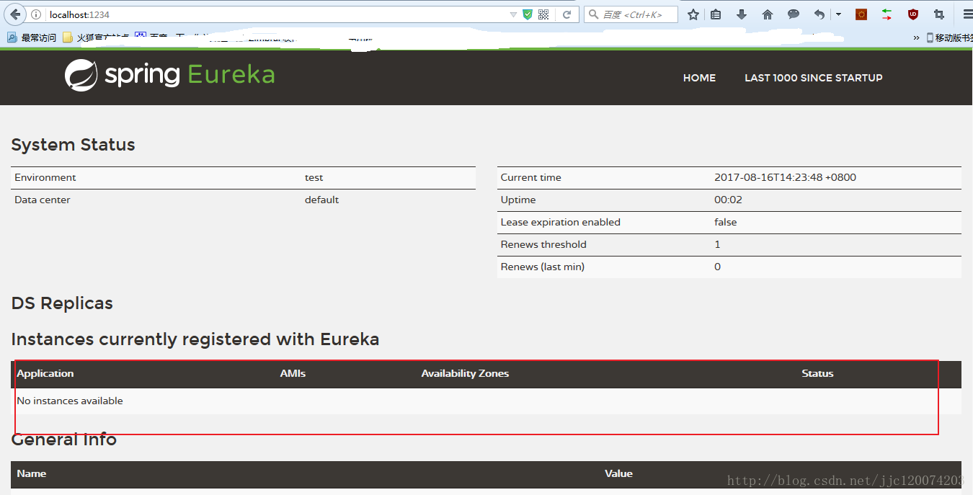Go to browser home page icon
Screen dimensions: 973x495
pyautogui.click(x=768, y=14)
